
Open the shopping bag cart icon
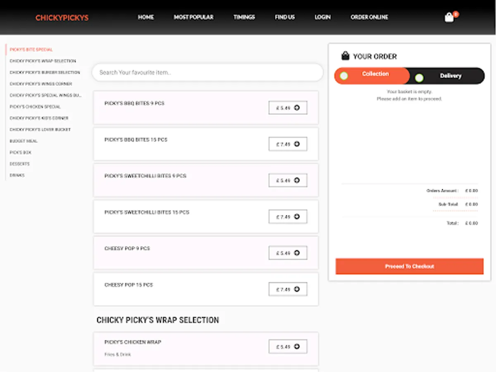[x=449, y=17]
